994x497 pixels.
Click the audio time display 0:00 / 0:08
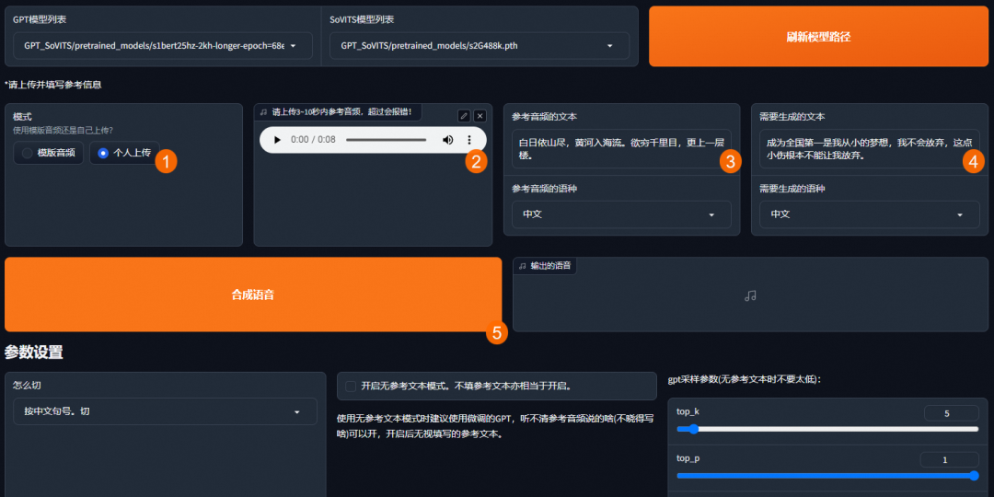click(313, 140)
